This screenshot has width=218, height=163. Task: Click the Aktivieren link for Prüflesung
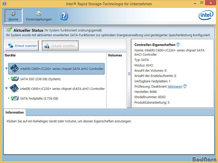coord(175,86)
